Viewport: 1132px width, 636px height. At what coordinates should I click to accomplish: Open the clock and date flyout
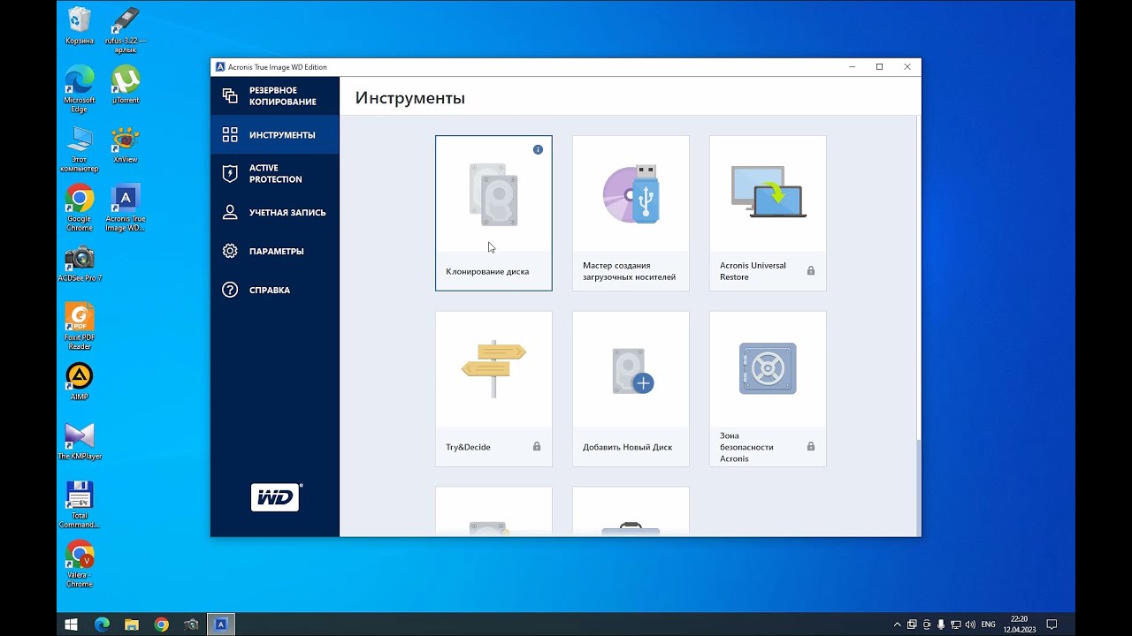[1019, 625]
